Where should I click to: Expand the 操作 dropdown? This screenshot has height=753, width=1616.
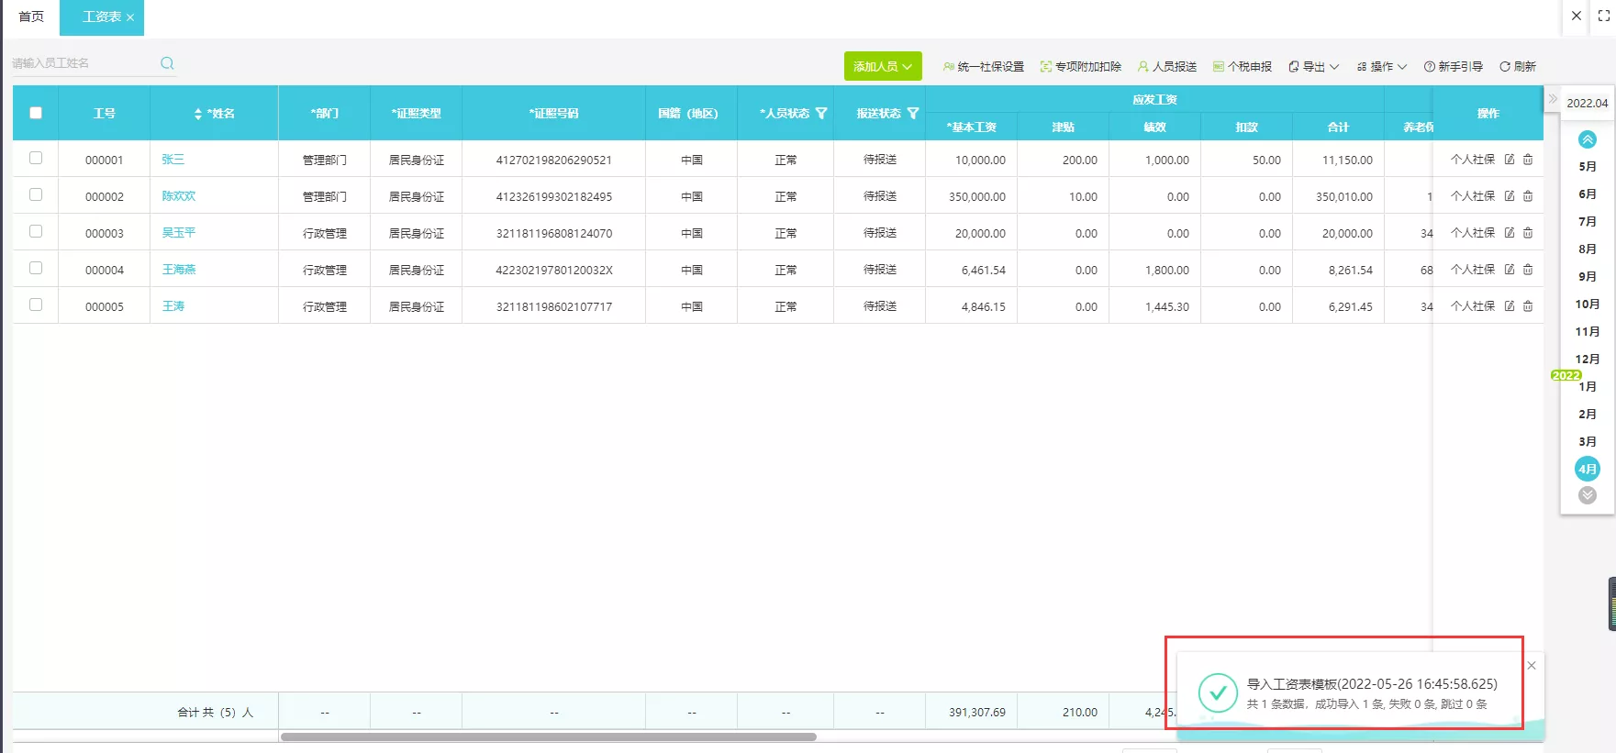(x=1382, y=67)
